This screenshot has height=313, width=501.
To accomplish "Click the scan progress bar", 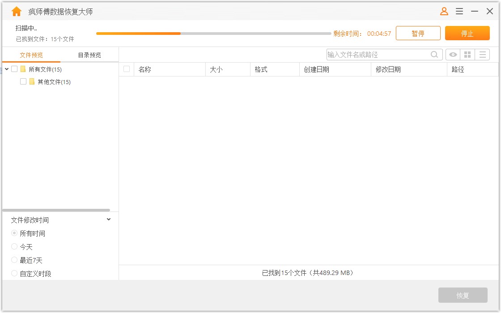I will [213, 34].
